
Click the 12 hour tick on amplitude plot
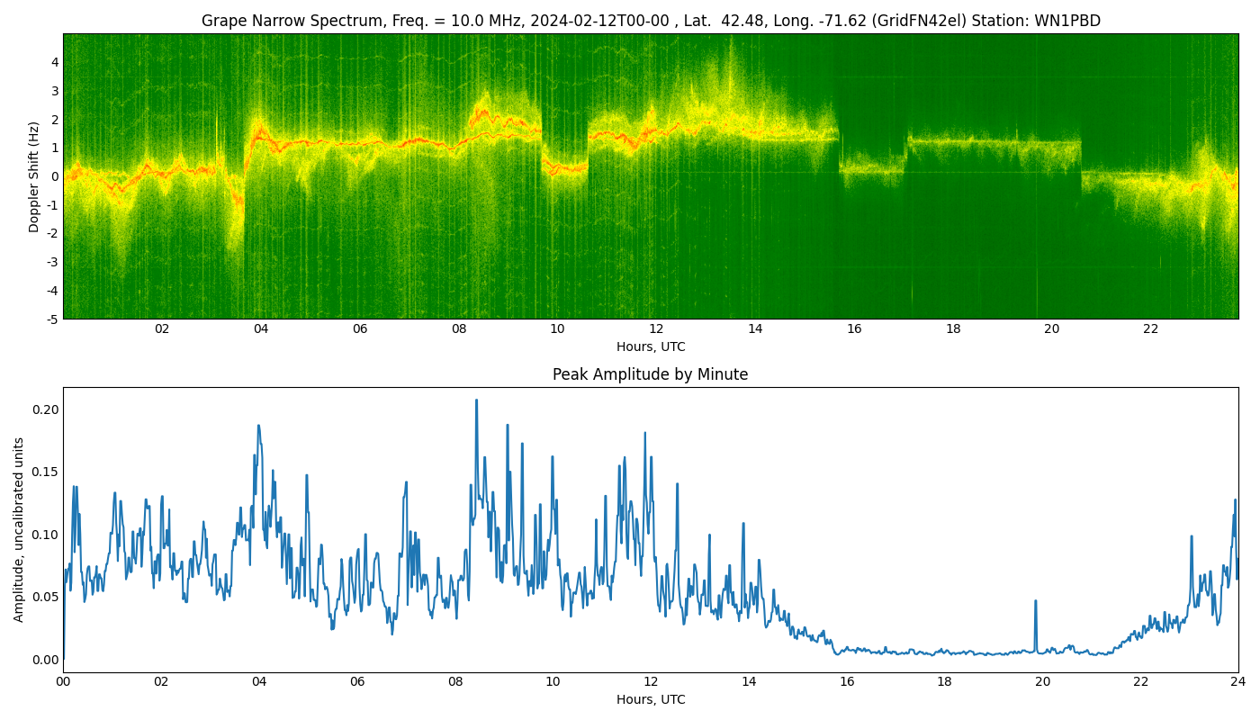tap(651, 681)
